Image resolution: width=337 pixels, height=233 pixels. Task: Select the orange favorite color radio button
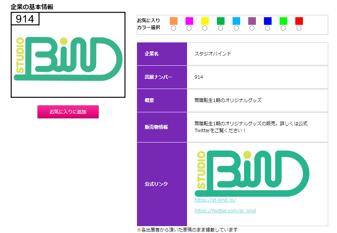coord(173,28)
